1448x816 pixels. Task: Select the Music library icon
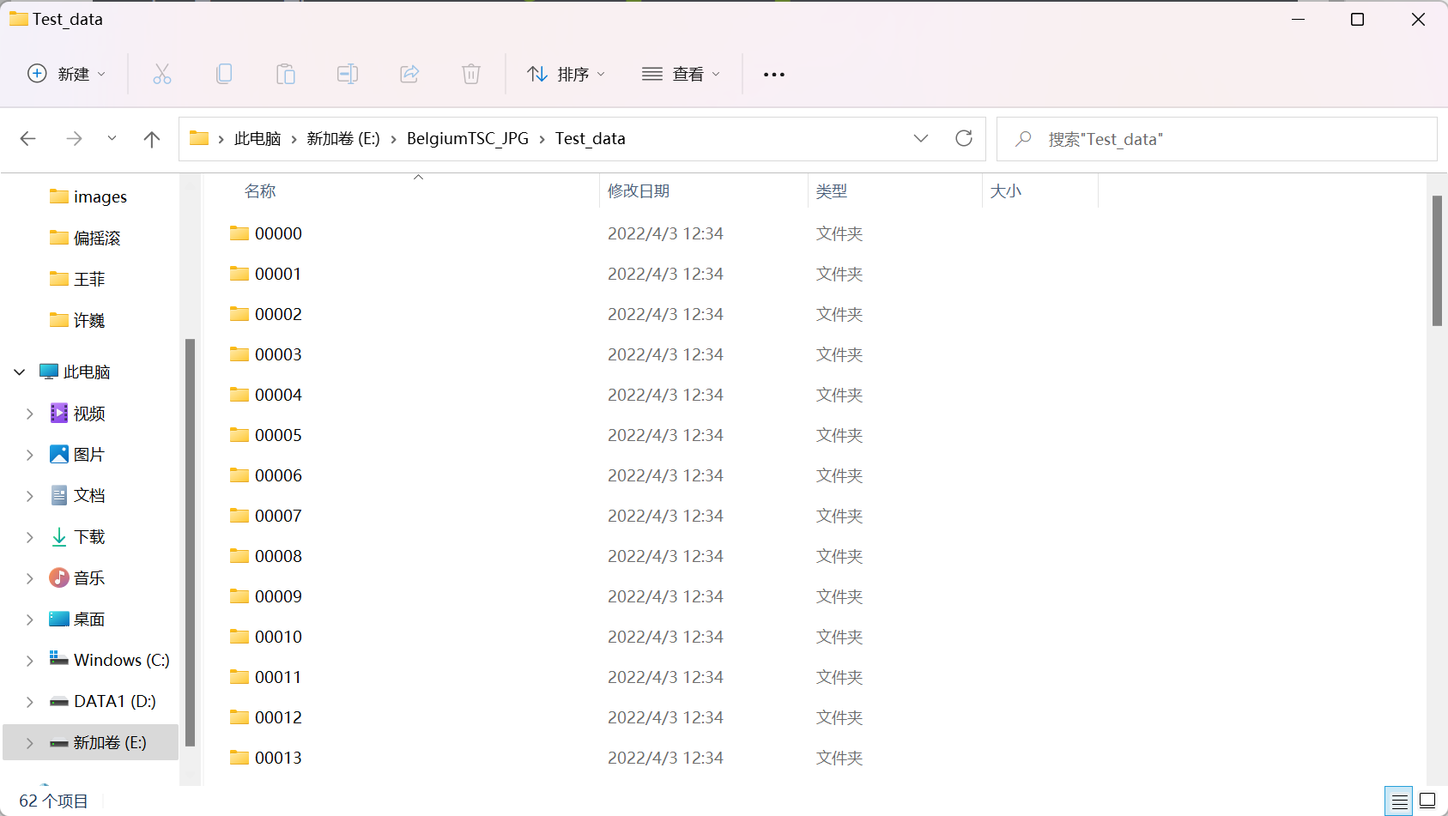click(59, 577)
